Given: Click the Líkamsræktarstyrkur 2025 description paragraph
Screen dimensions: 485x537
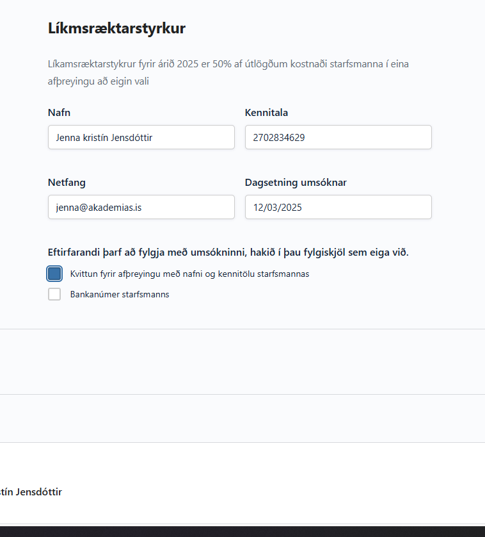Looking at the screenshot, I should click(237, 72).
